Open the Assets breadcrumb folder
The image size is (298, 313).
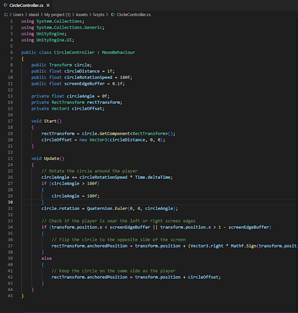point(82,14)
